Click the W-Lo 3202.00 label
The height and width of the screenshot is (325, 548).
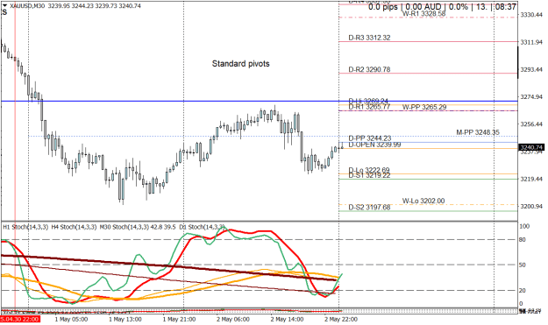coord(423,201)
